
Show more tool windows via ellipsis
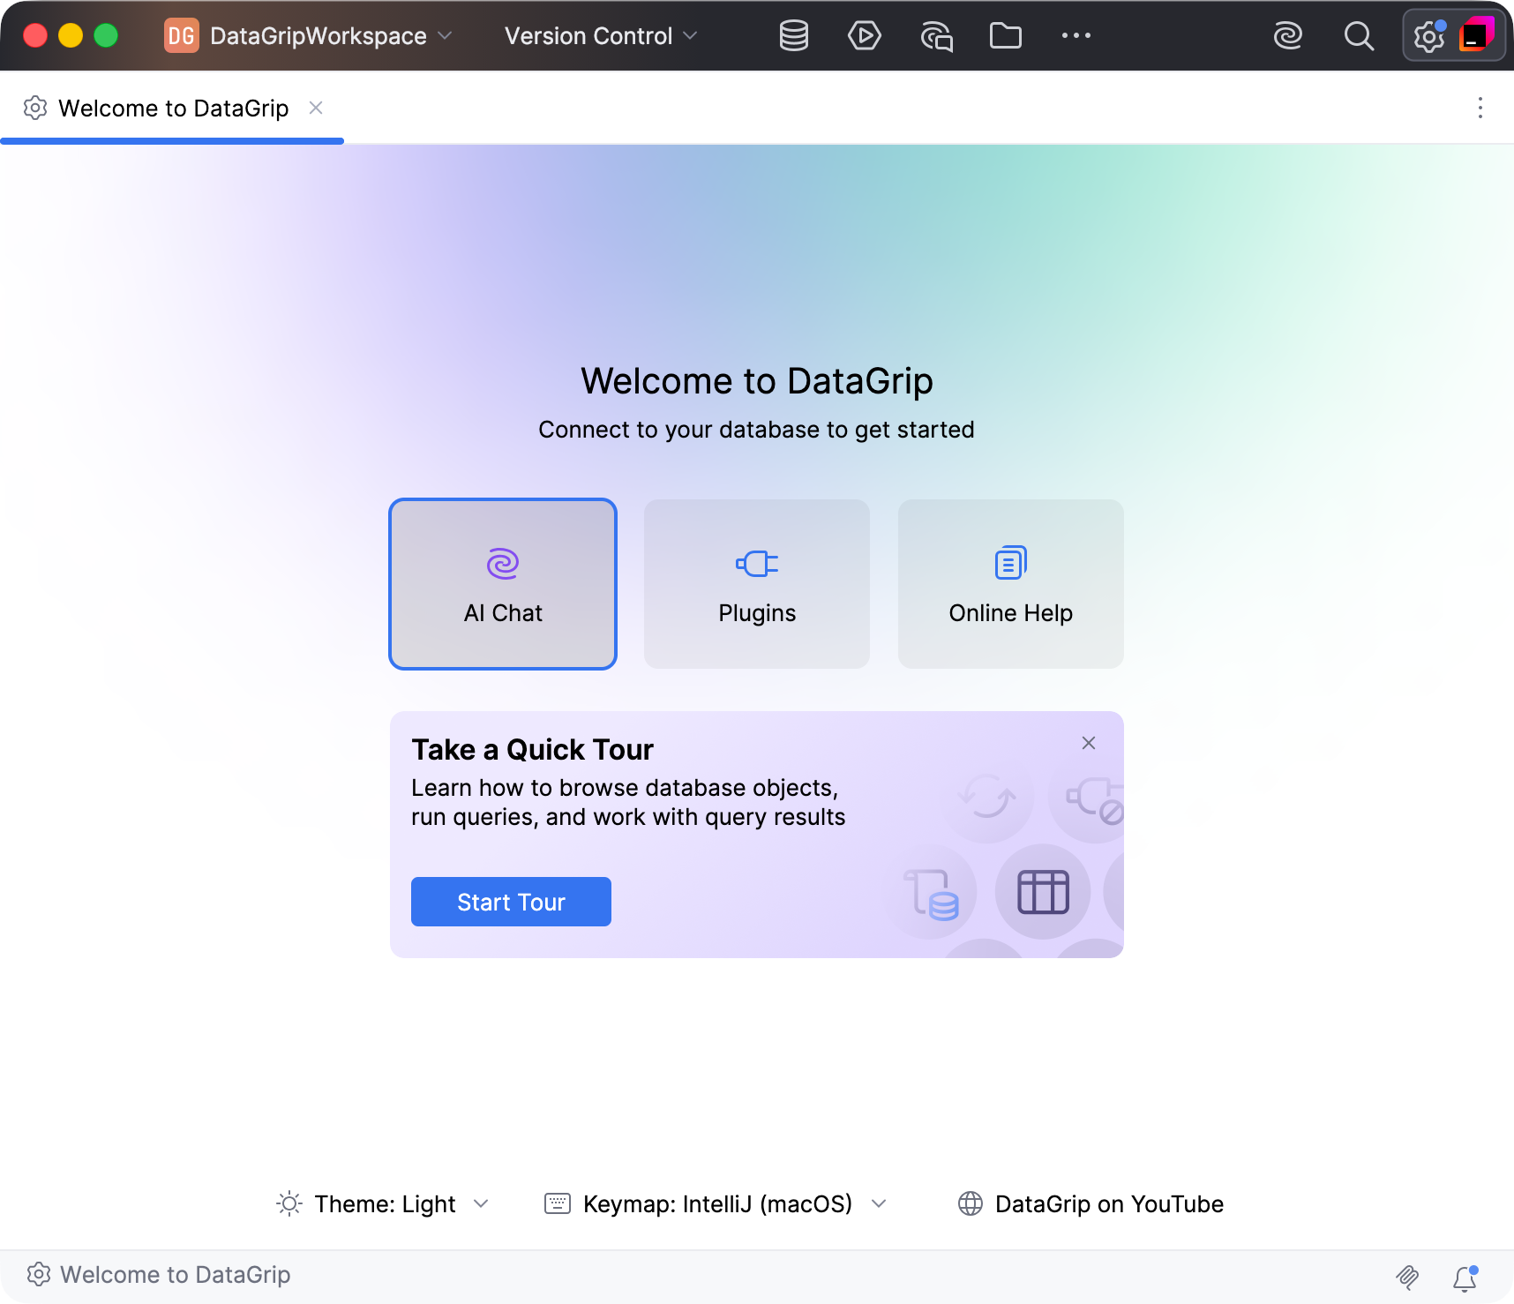tap(1076, 35)
